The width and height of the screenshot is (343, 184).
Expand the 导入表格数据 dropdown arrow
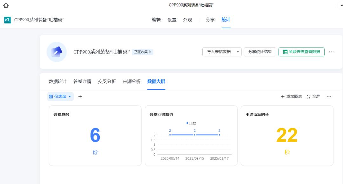coord(238,52)
